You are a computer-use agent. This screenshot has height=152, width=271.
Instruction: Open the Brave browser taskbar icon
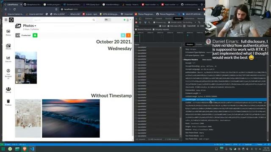point(25,149)
